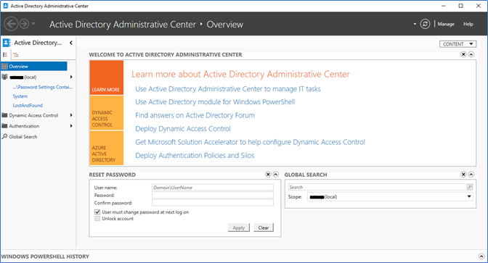Expand the Authentication submenu arrow
The height and width of the screenshot is (263, 488).
[71, 126]
